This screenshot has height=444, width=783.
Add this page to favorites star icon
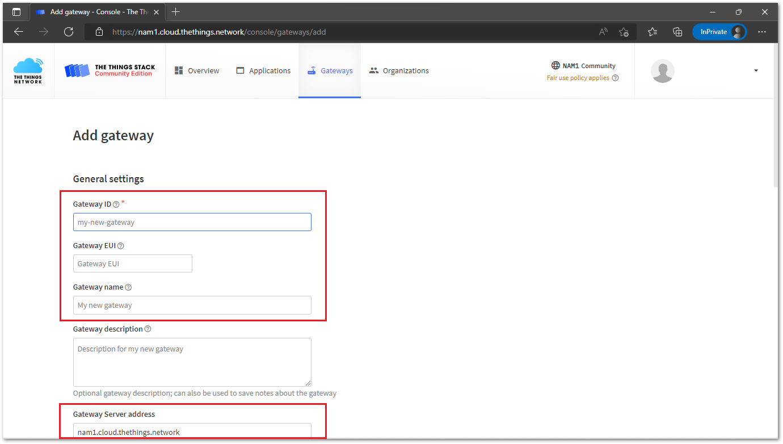tap(624, 32)
